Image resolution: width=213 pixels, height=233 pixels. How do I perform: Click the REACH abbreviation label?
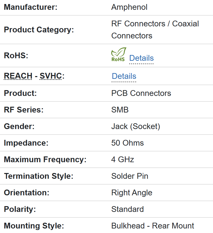[x=18, y=76]
